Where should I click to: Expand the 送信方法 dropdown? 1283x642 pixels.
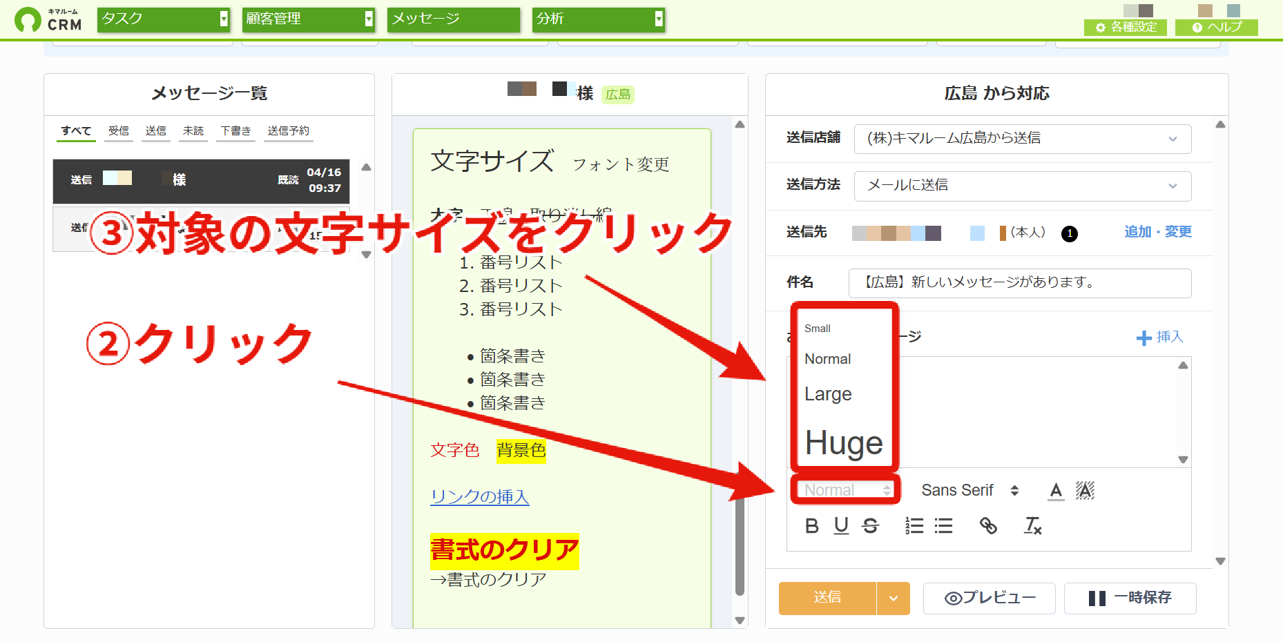1023,186
